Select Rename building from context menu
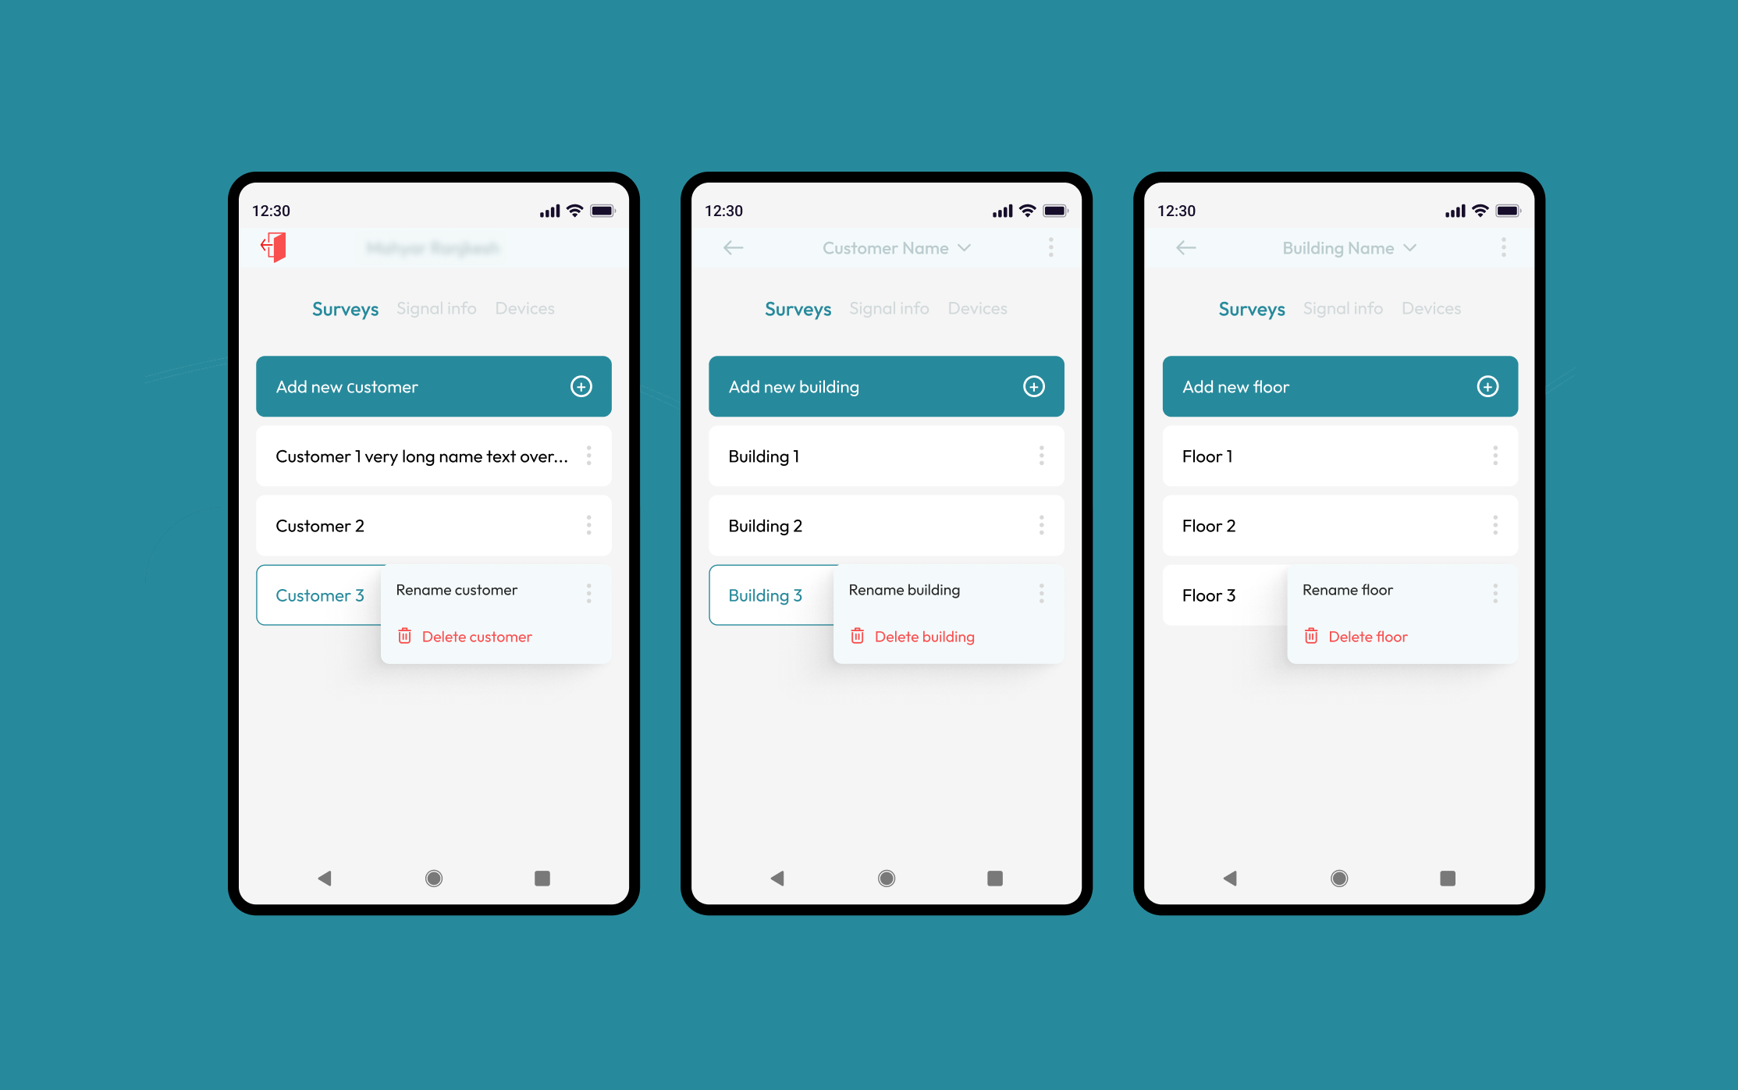1738x1090 pixels. click(x=905, y=589)
